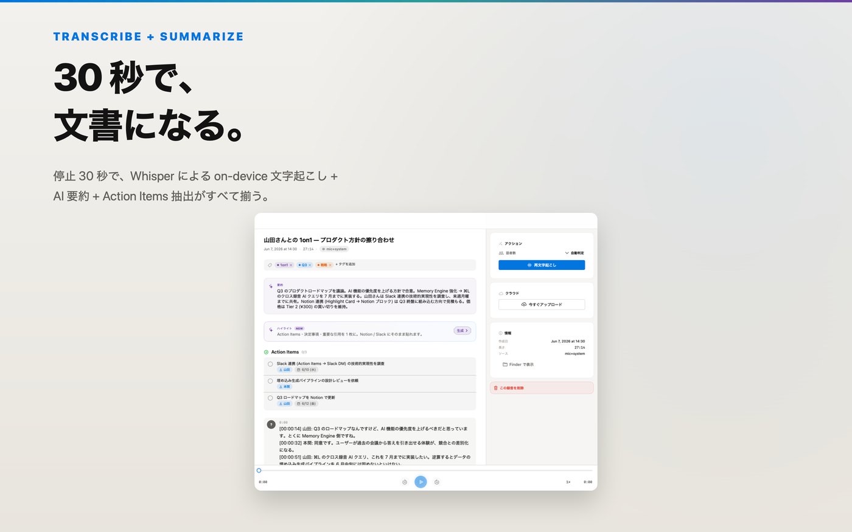
Task: Click the TRANSCRIBE + SUMMARIZE heading text
Action: click(148, 36)
